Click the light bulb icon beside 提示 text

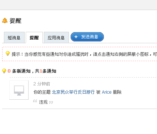(7, 54)
